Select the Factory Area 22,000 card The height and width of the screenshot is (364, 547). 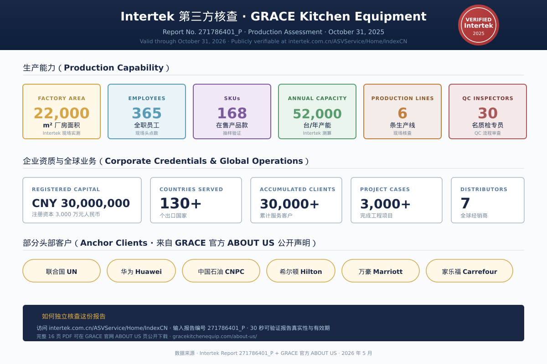click(62, 111)
